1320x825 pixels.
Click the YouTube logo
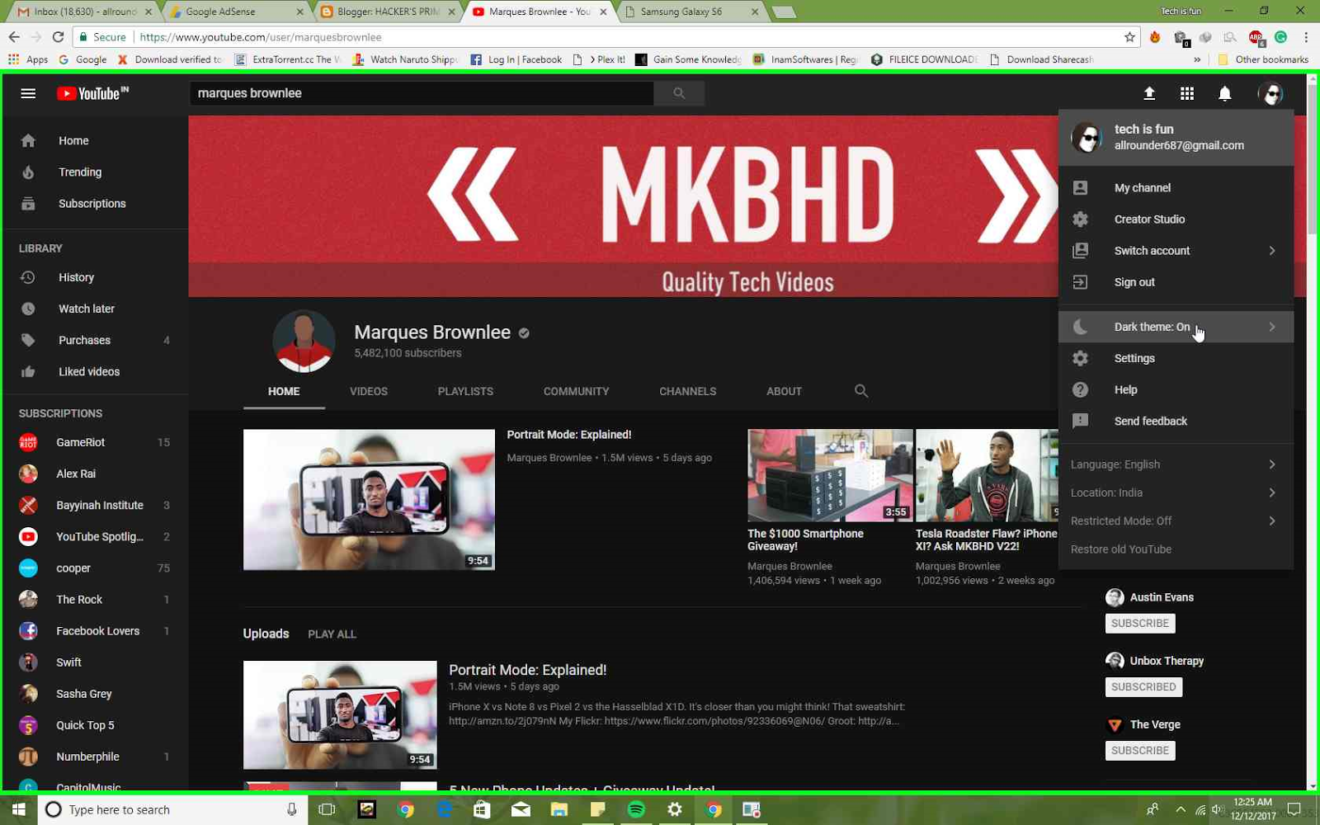(92, 93)
